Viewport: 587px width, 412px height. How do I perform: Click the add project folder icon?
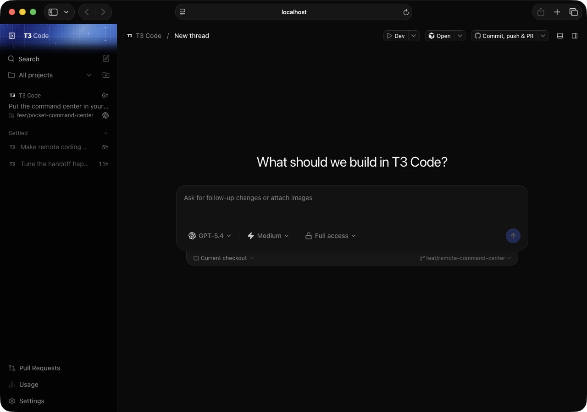[106, 75]
